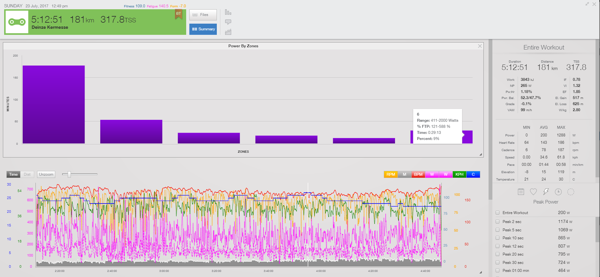Click the Pwr. Bal. 52.3/47.7% value

tap(531, 98)
